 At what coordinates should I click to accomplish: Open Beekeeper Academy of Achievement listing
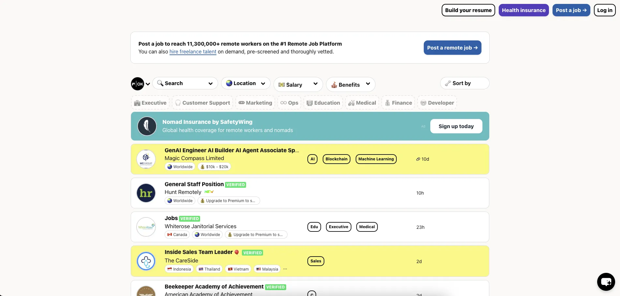tap(214, 287)
